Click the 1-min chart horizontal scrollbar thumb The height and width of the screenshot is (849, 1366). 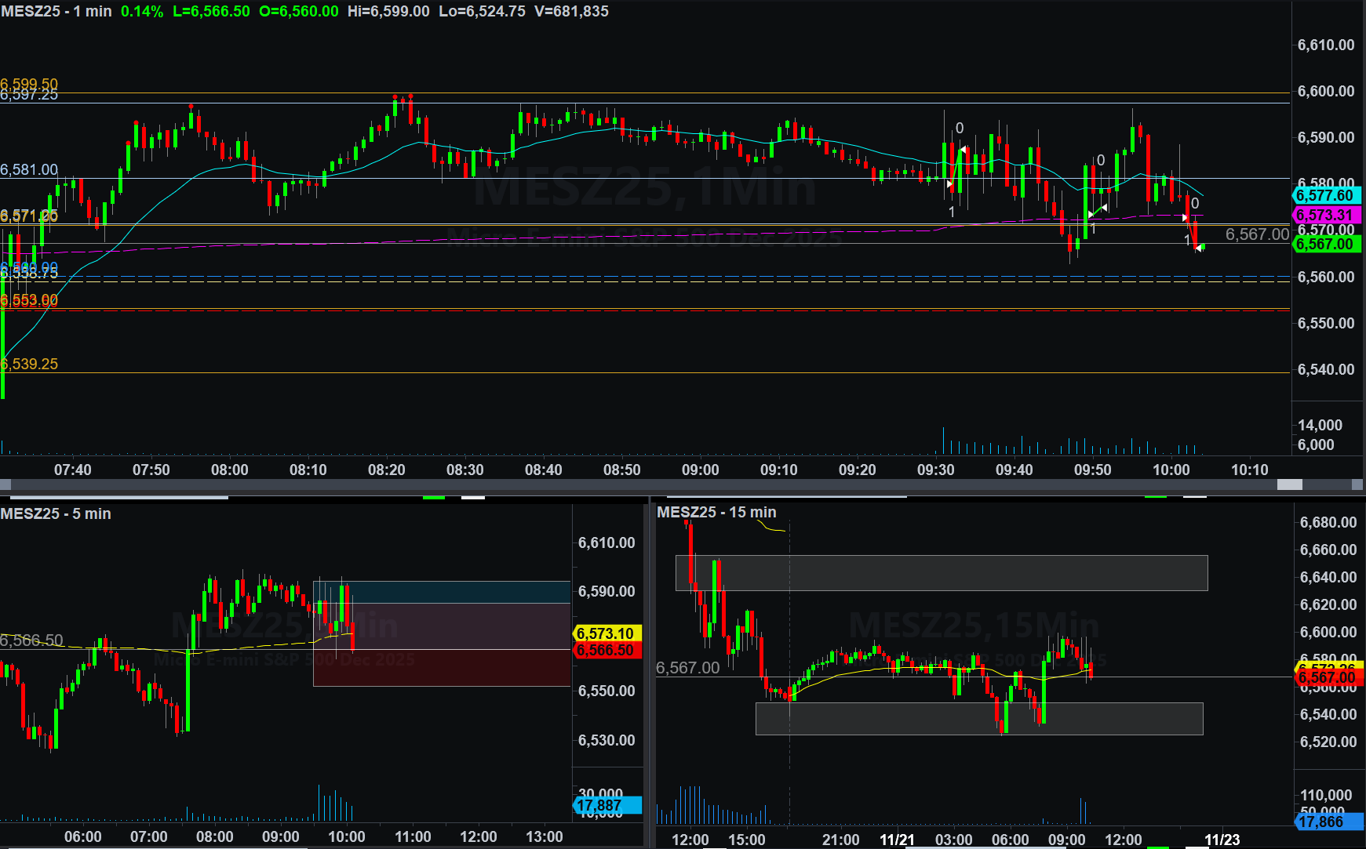[x=1289, y=485]
